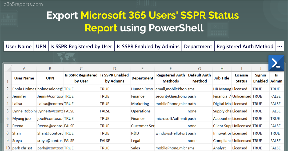Image resolution: width=288 pixels, height=151 pixels.
Task: Click the 'park chrisst' name cell
Action: (x=24, y=148)
